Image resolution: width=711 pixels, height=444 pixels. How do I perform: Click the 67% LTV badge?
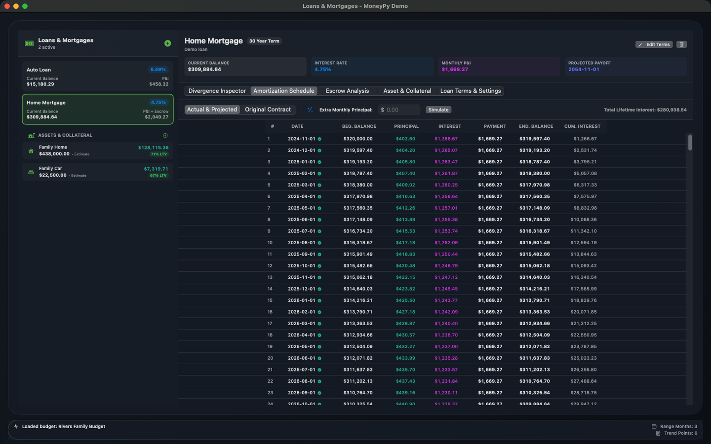point(158,176)
